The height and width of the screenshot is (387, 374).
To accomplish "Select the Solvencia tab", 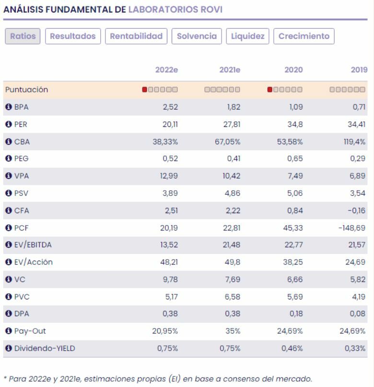I will click(x=197, y=36).
